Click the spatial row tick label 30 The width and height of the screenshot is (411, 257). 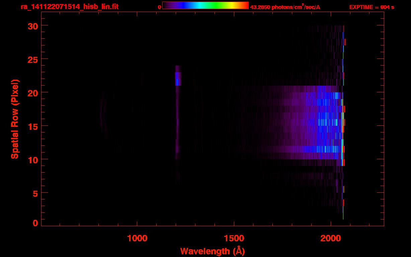tap(33, 26)
